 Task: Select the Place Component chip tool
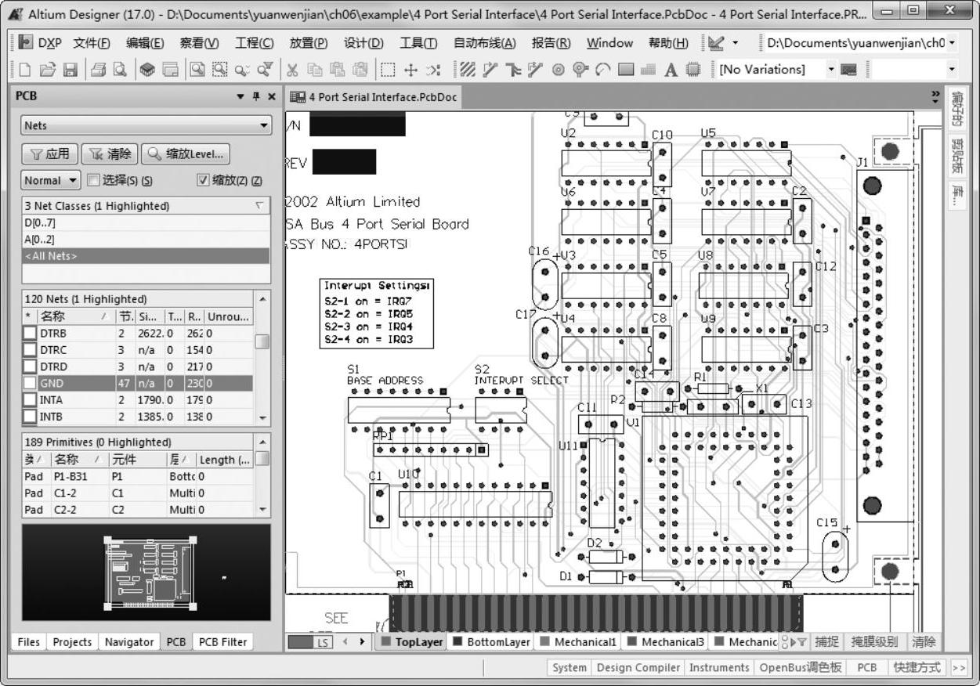pyautogui.click(x=693, y=70)
